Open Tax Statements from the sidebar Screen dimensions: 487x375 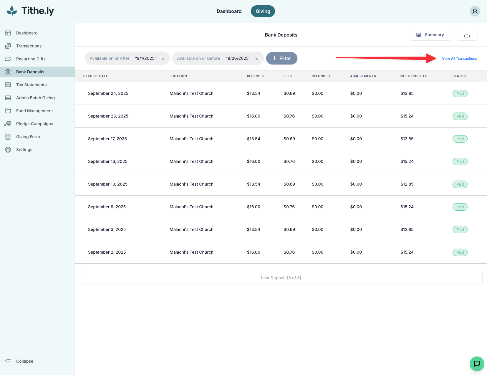coord(8,85)
